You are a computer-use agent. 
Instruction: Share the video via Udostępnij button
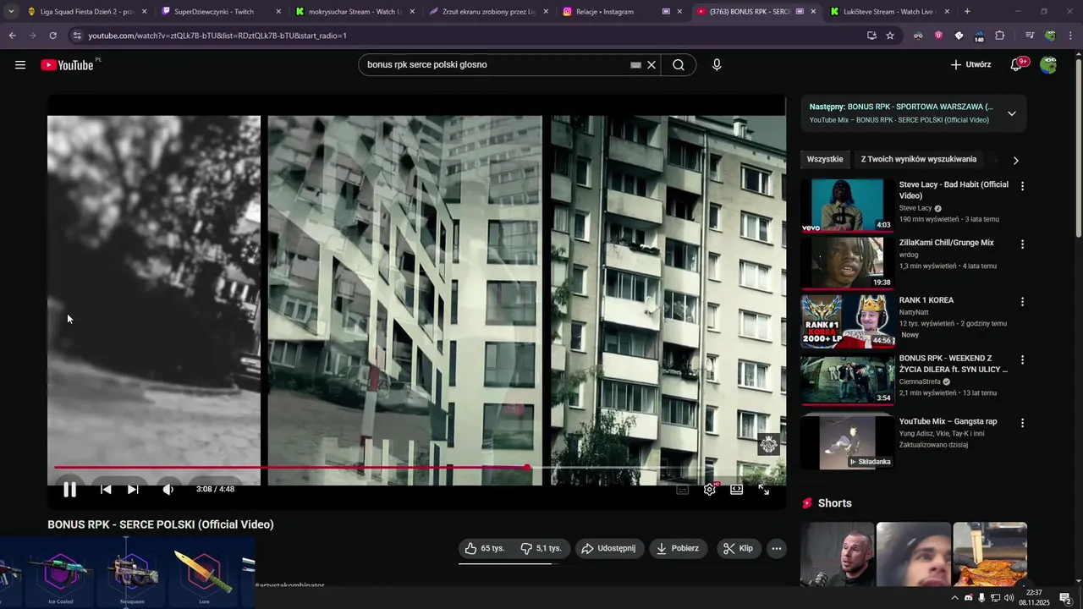609,548
